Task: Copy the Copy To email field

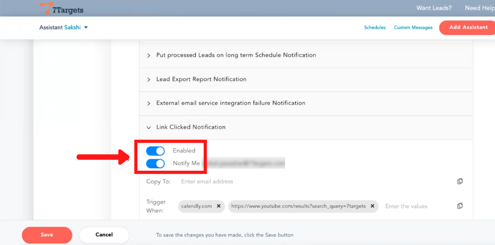Action: [x=460, y=181]
